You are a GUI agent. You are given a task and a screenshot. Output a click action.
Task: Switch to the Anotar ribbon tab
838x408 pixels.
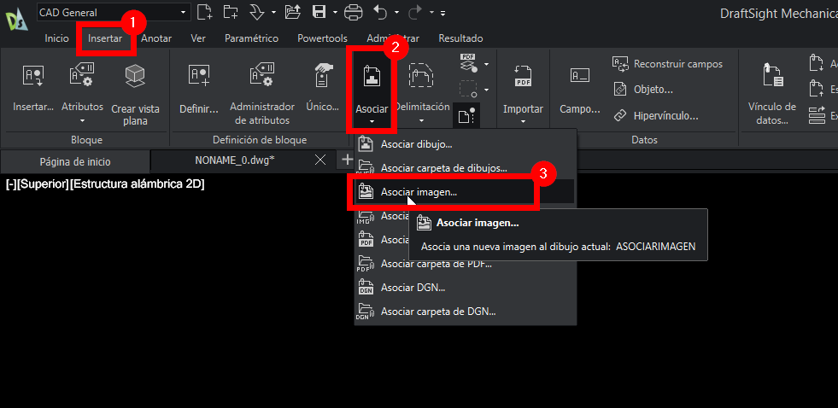(x=156, y=38)
